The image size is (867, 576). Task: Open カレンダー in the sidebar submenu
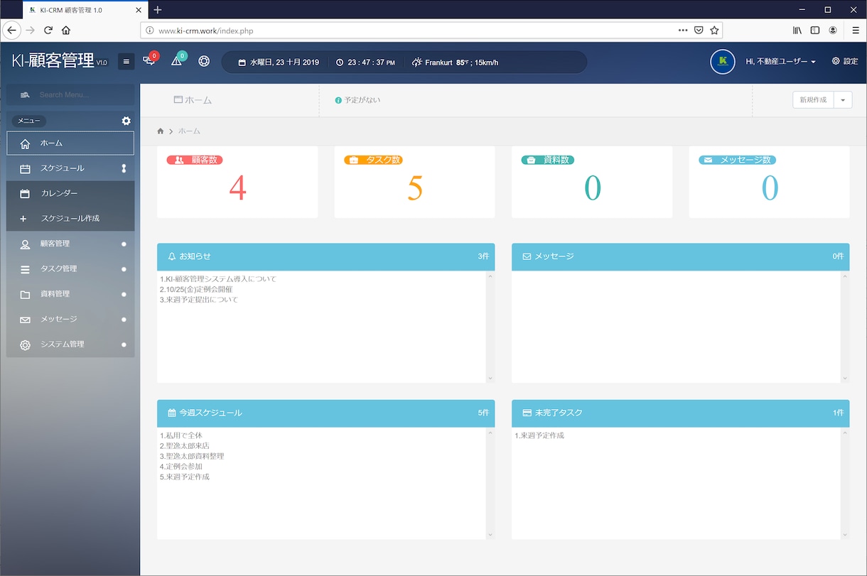[x=70, y=193]
